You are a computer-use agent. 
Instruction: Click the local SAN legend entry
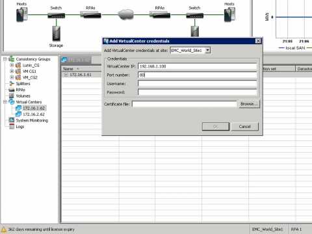coord(292,48)
